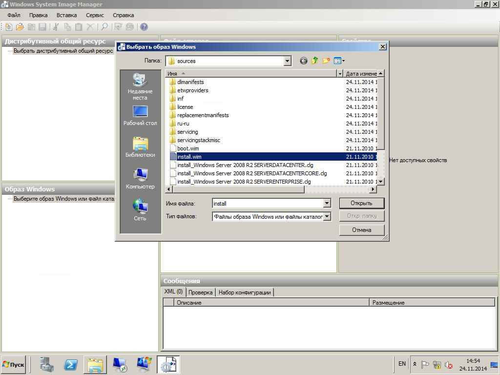Select Выберите образ Windows tree item
This screenshot has height=375, width=500.
pos(64,199)
